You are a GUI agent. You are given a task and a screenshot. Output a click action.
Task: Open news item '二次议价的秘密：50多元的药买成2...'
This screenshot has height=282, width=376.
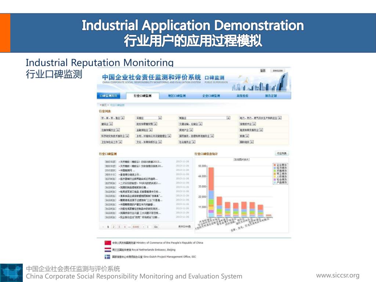click(x=140, y=183)
